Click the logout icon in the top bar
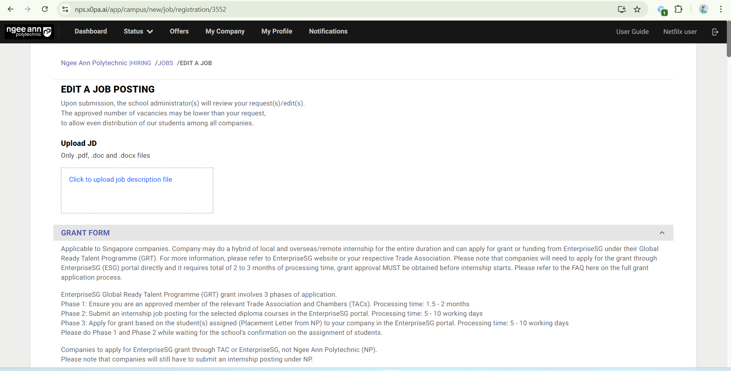 [x=715, y=32]
